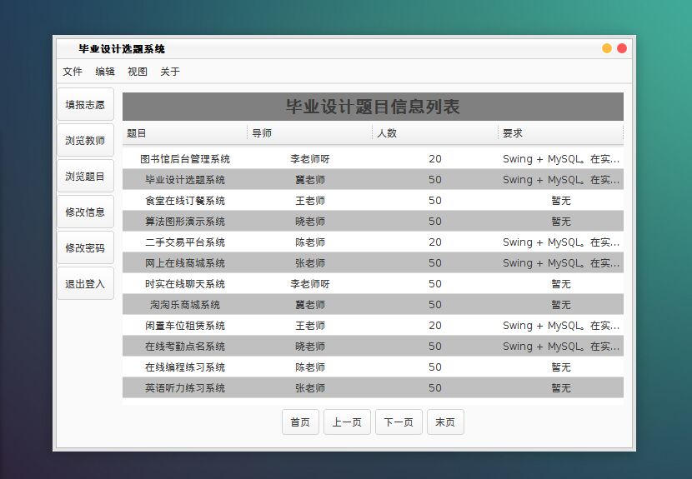Jump to 首页 of the list

pyautogui.click(x=300, y=422)
